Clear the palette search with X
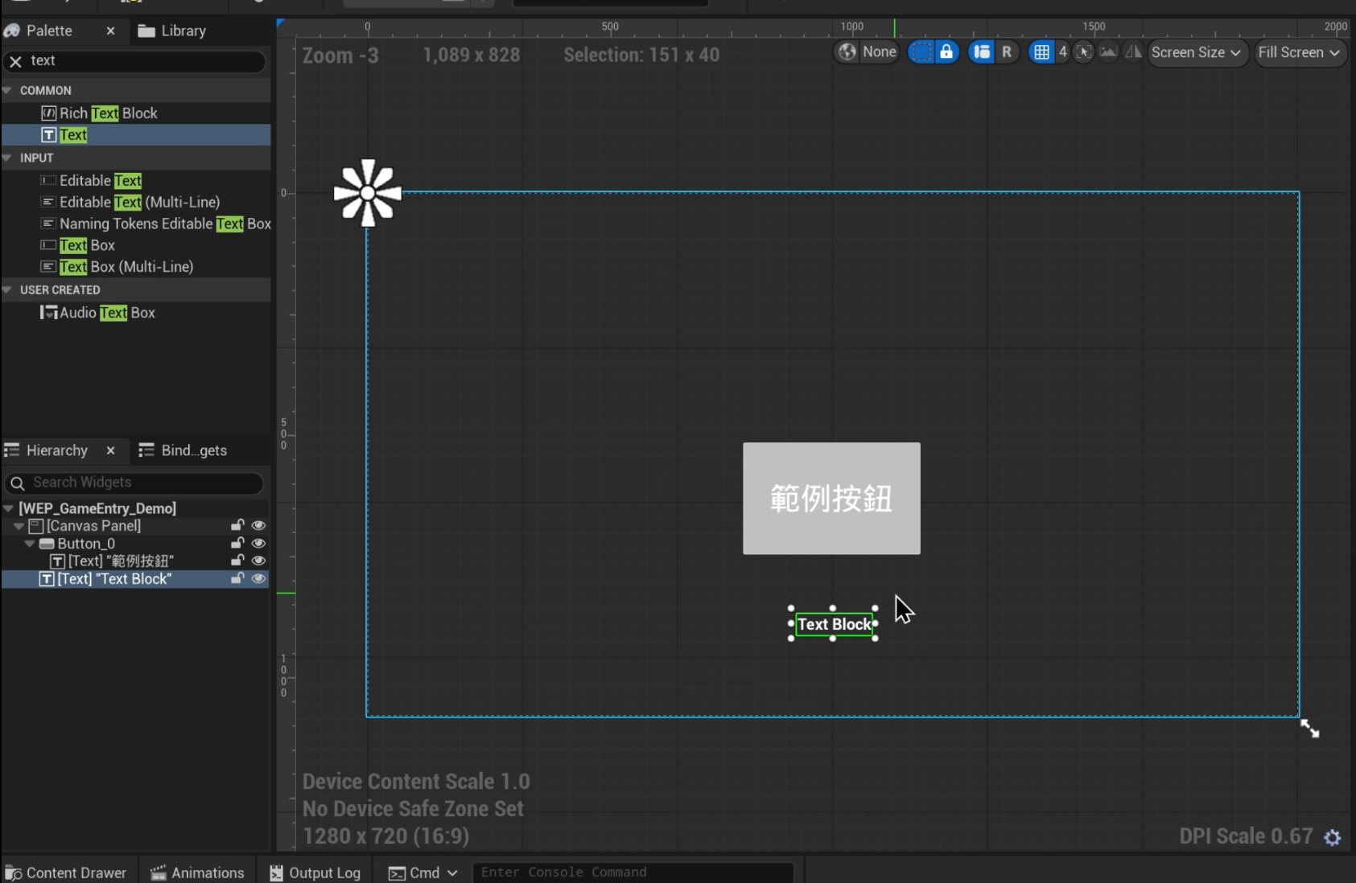1356x883 pixels. pos(15,61)
